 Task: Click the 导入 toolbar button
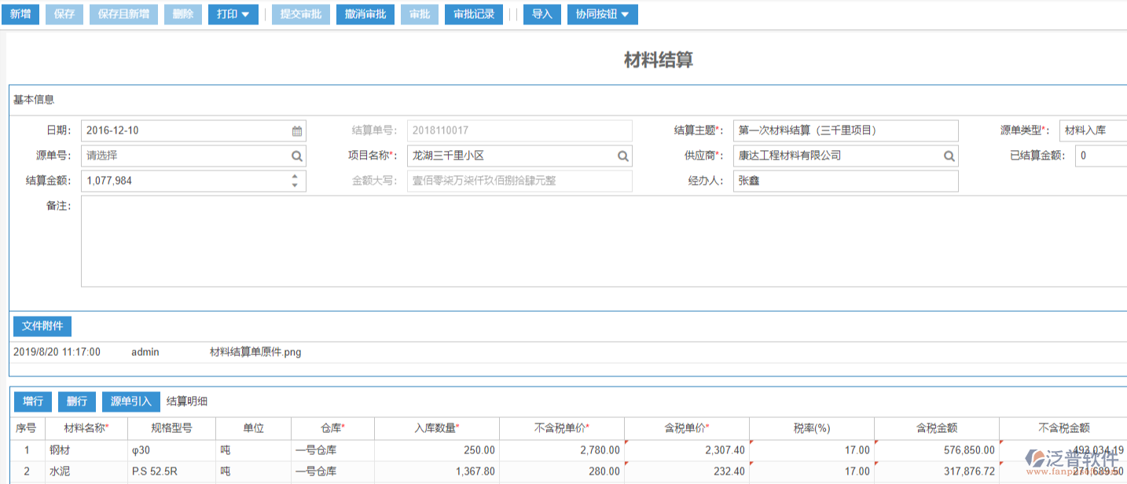click(542, 14)
